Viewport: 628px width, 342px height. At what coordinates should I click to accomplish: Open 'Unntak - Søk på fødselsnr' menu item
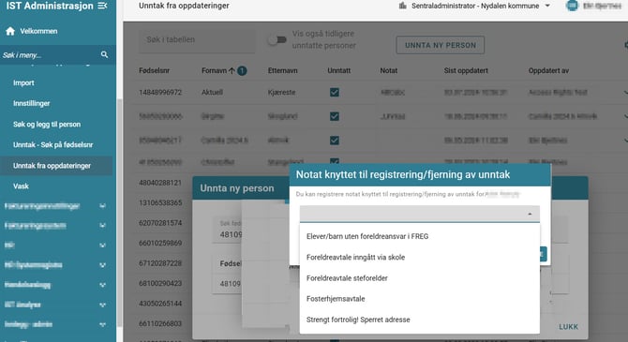tap(52, 145)
